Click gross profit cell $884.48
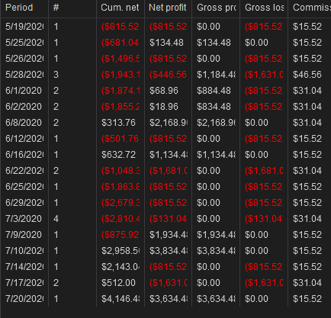 coord(214,91)
